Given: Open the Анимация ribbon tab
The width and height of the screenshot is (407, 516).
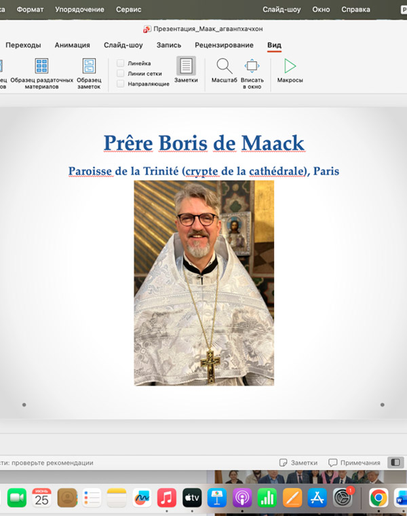Looking at the screenshot, I should point(73,45).
